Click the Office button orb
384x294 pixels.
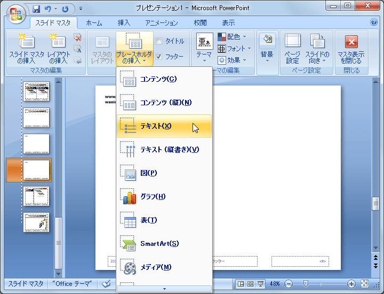pos(16,14)
